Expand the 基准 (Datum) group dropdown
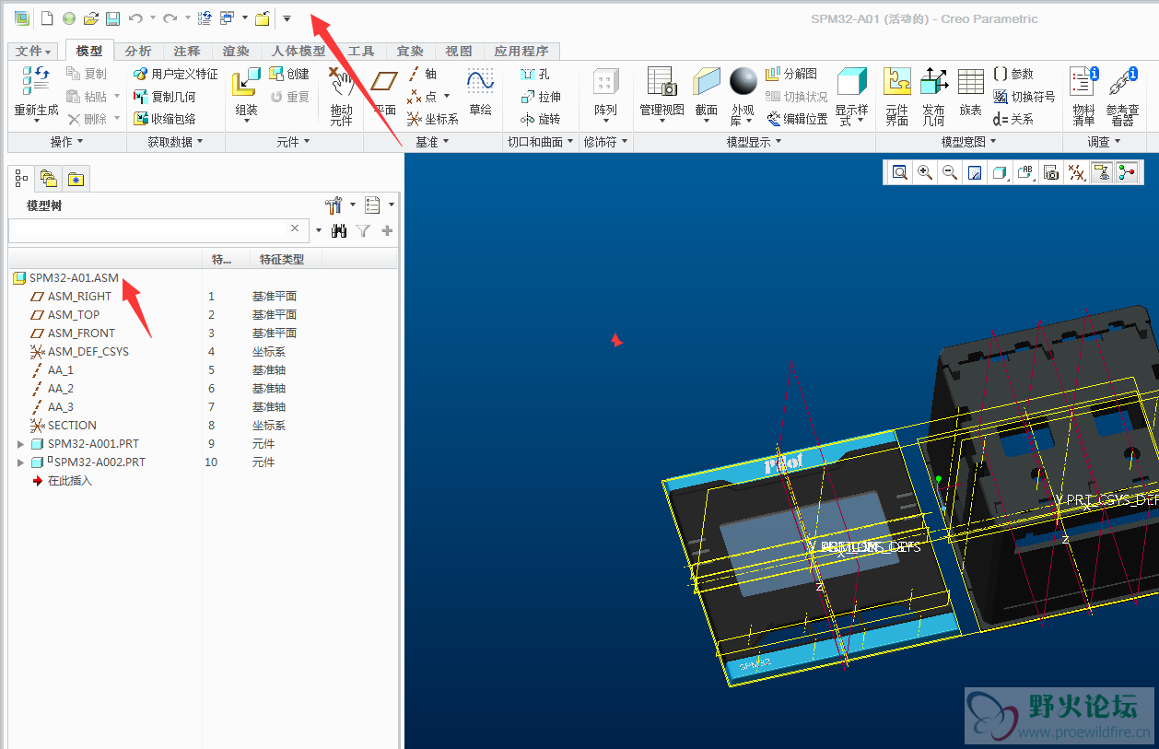Viewport: 1159px width, 749px height. (431, 142)
